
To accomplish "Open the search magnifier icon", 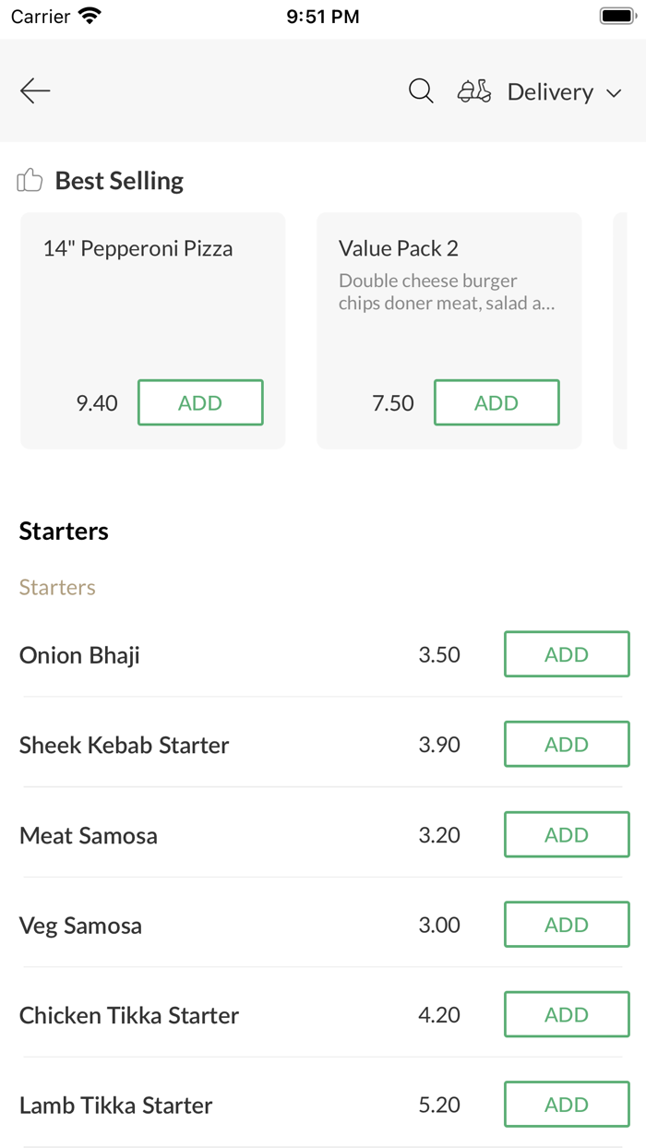I will (421, 91).
